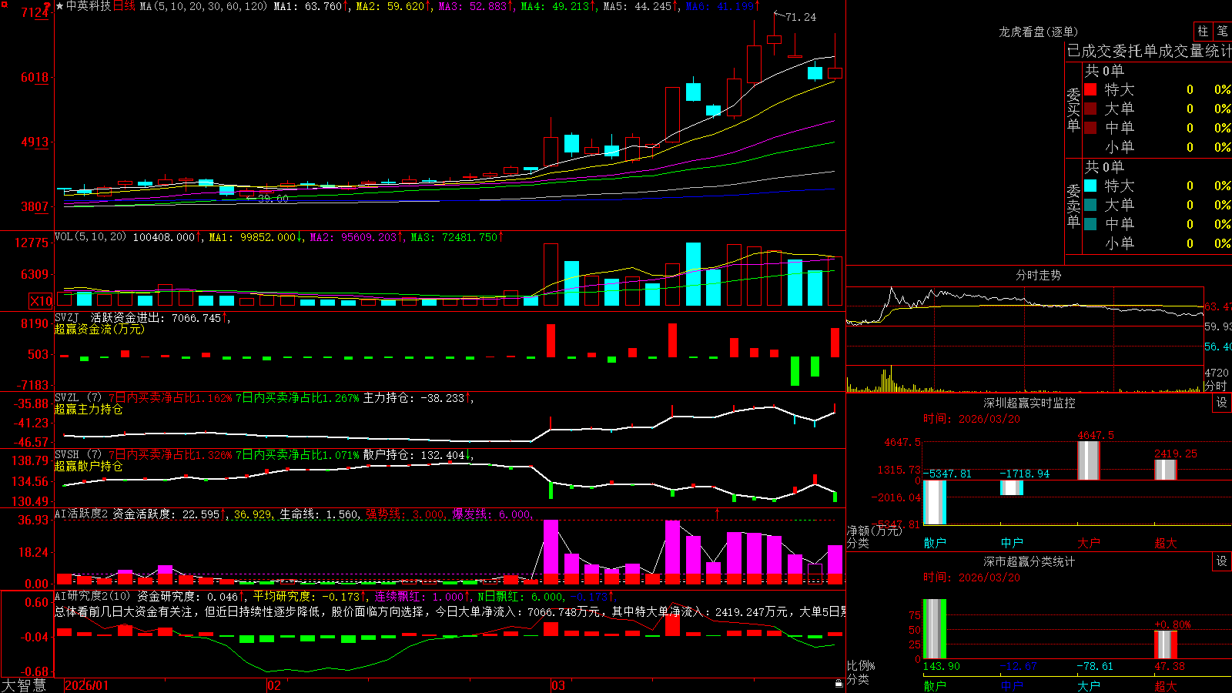Screen dimensions: 1232x693
Task: Click the lock icon at chart bottom-right
Action: 839,683
